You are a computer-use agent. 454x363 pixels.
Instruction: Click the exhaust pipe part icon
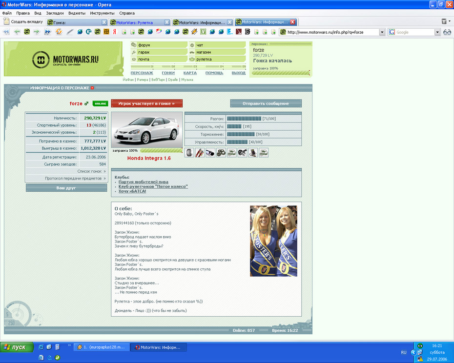[210, 153]
